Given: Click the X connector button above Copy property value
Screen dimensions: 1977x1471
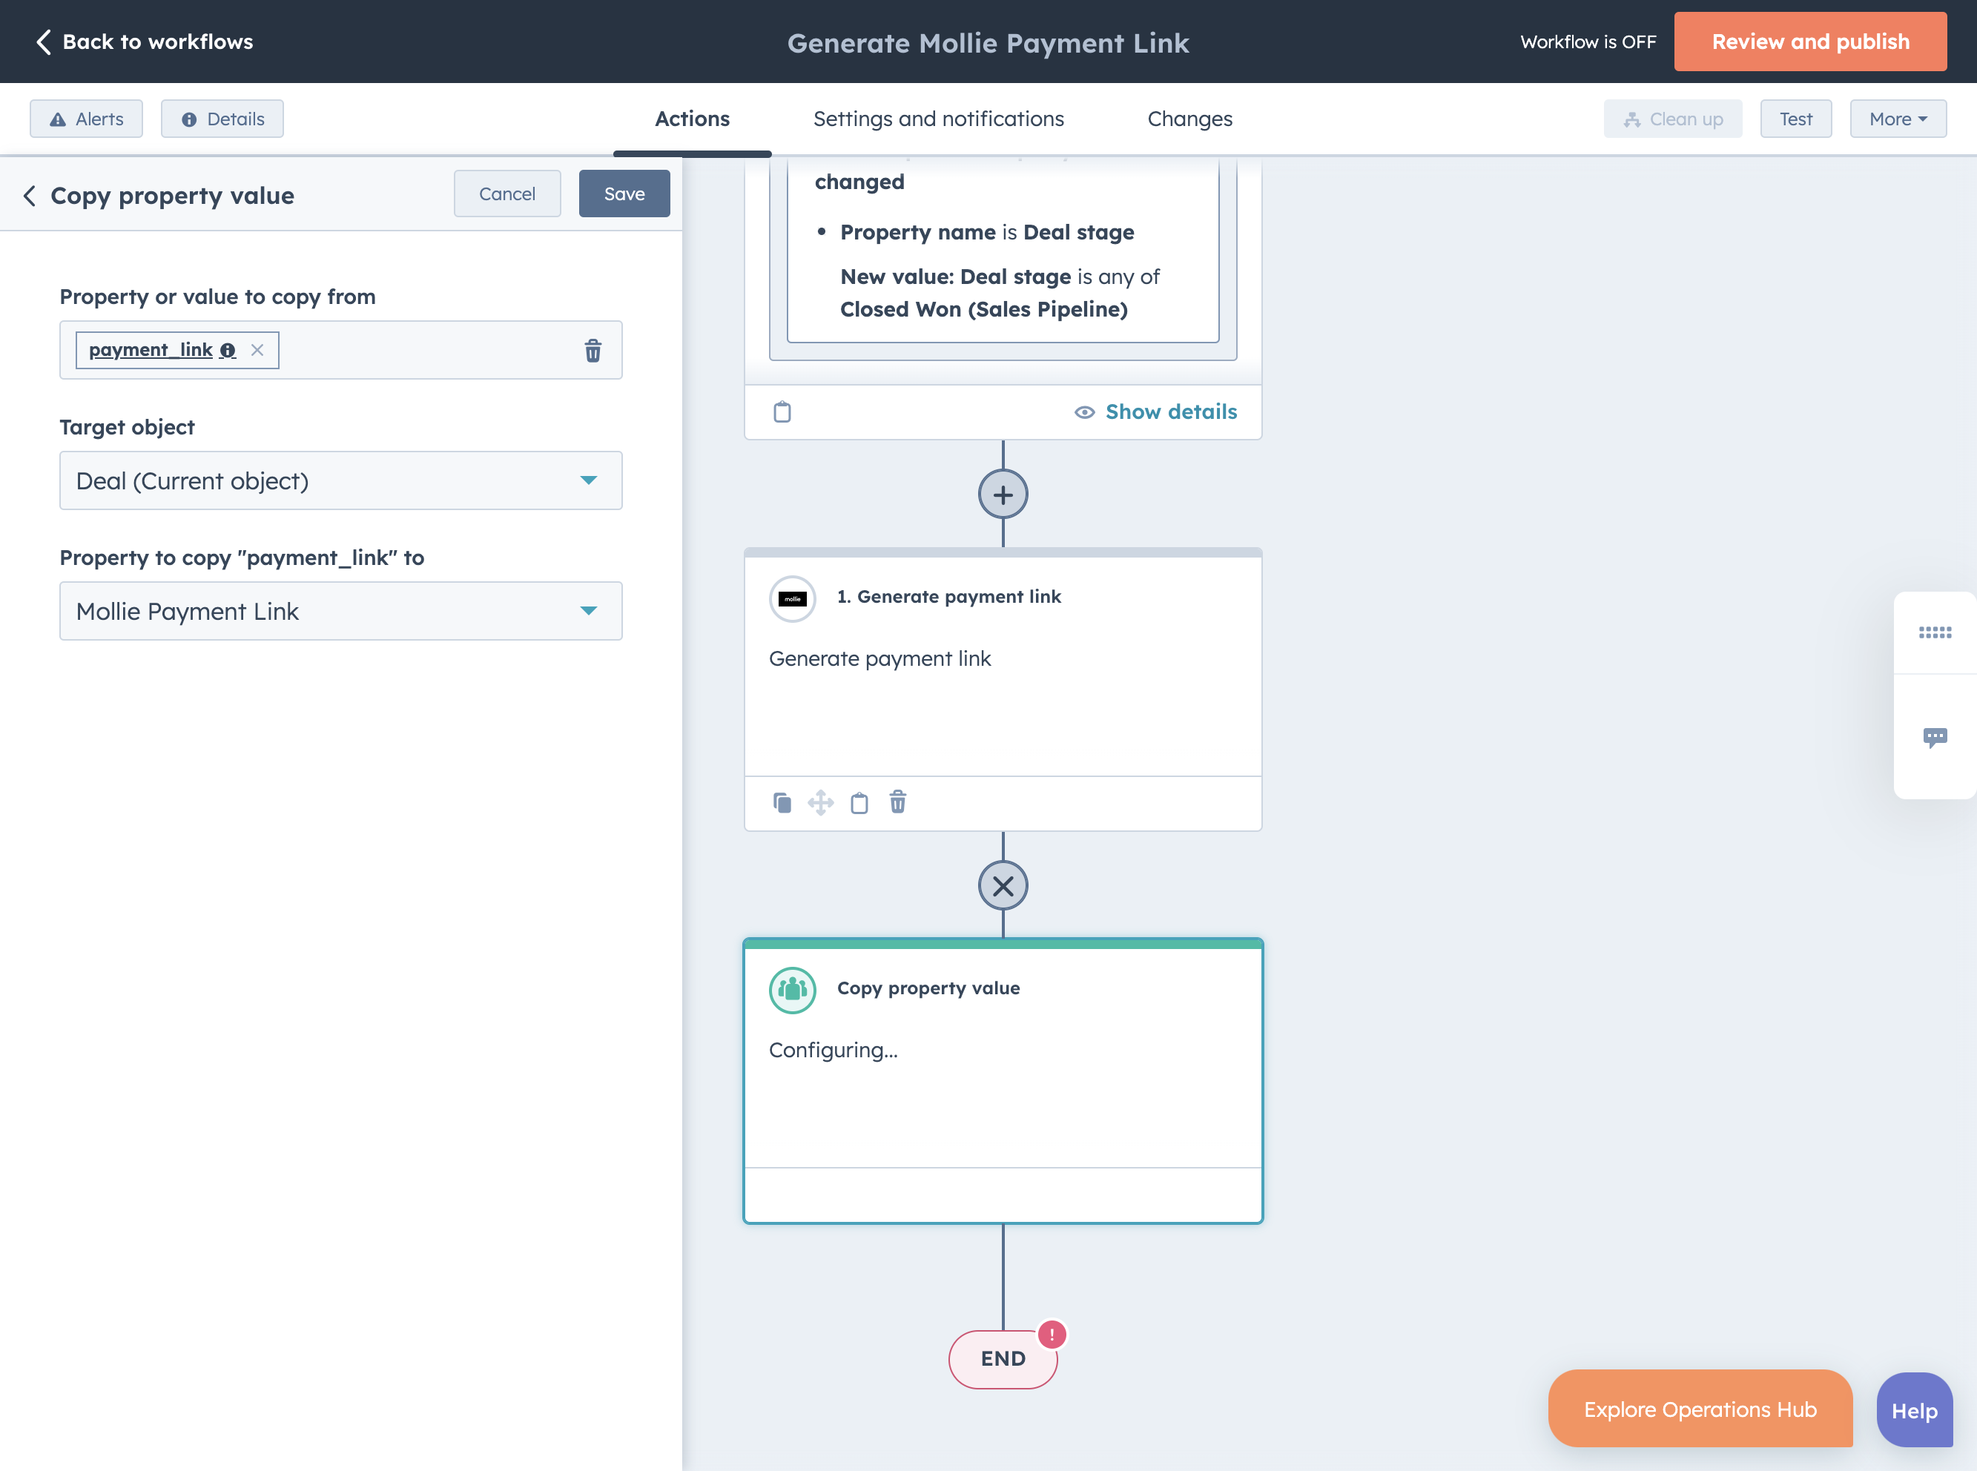Looking at the screenshot, I should coord(1003,886).
